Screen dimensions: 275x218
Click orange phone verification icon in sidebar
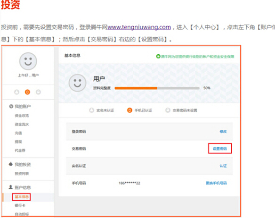(27, 92)
